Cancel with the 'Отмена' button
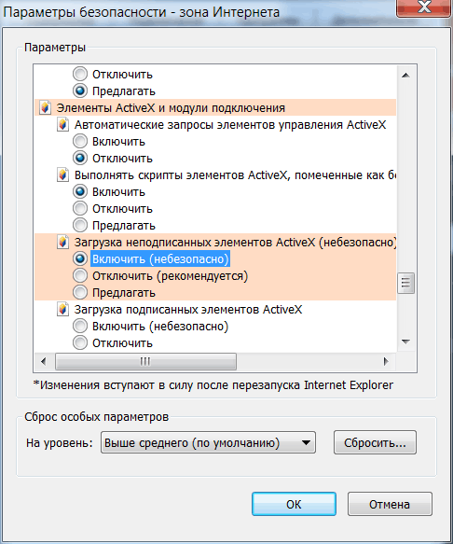Viewport: 453px width, 544px height. pos(390,504)
